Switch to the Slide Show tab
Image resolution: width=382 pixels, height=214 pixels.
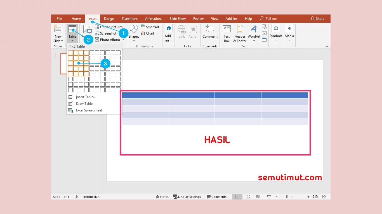(x=178, y=19)
